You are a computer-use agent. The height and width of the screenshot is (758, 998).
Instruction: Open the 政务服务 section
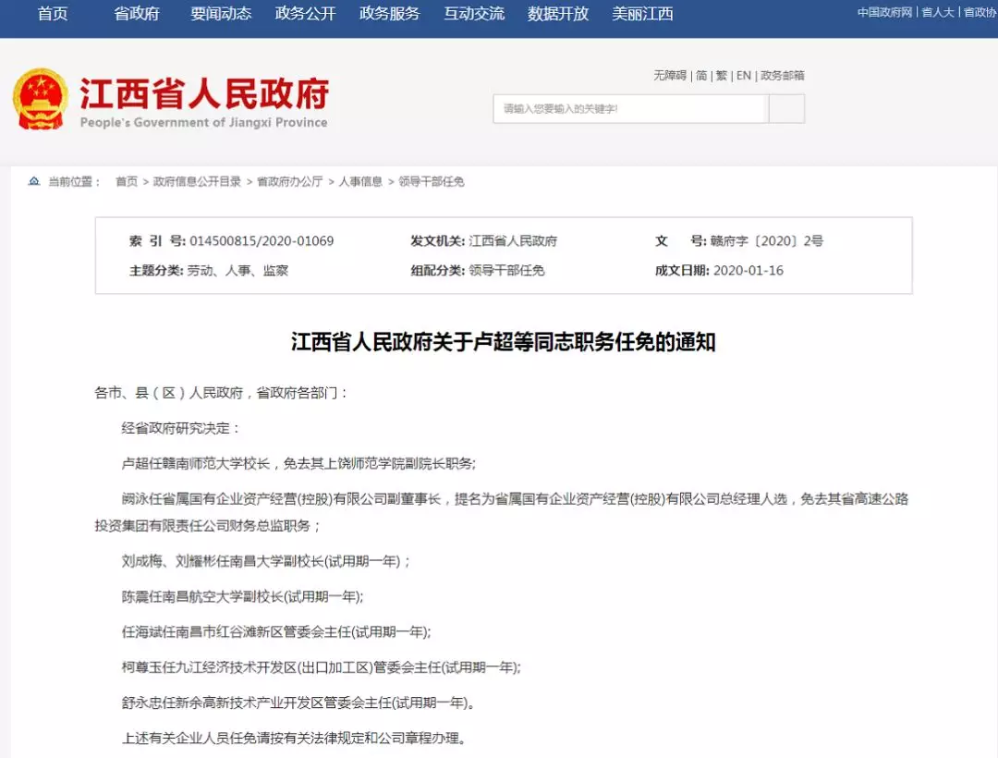[x=388, y=16]
